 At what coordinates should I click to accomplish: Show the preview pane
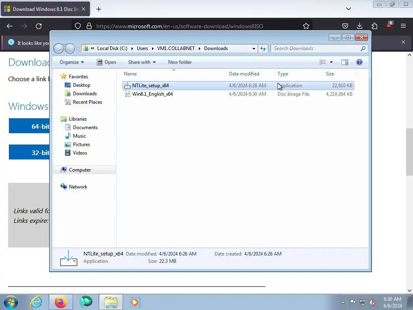point(345,62)
